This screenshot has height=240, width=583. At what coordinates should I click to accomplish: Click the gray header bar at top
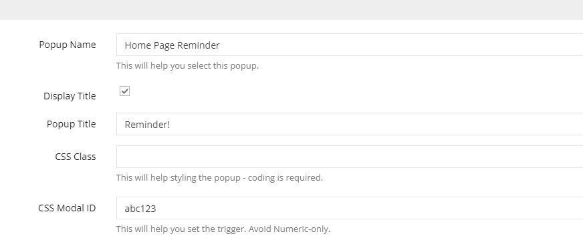pos(291,9)
